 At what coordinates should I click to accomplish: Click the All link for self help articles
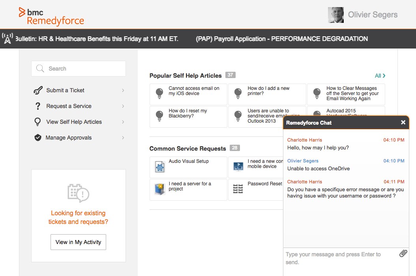tap(380, 76)
